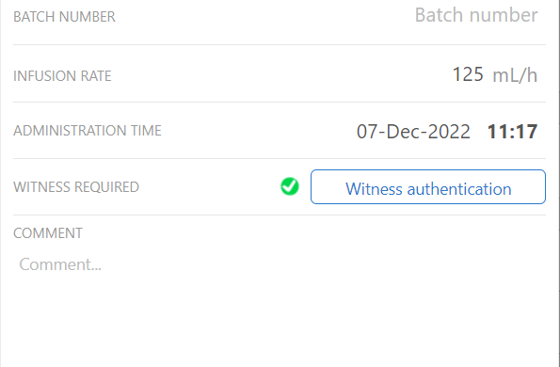
Task: Click the COMMENT section label
Action: click(x=48, y=233)
